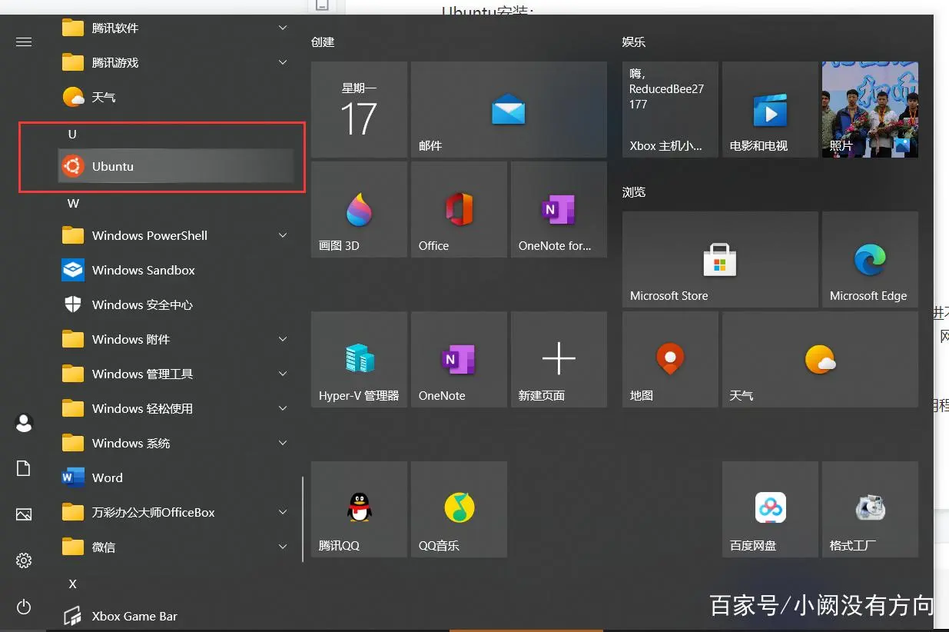
Task: Launch the Microsoft Edge tile
Action: pos(870,259)
